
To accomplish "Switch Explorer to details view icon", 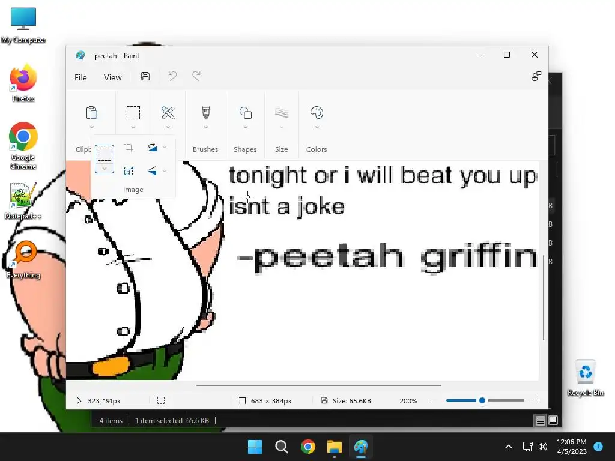I will pyautogui.click(x=540, y=421).
